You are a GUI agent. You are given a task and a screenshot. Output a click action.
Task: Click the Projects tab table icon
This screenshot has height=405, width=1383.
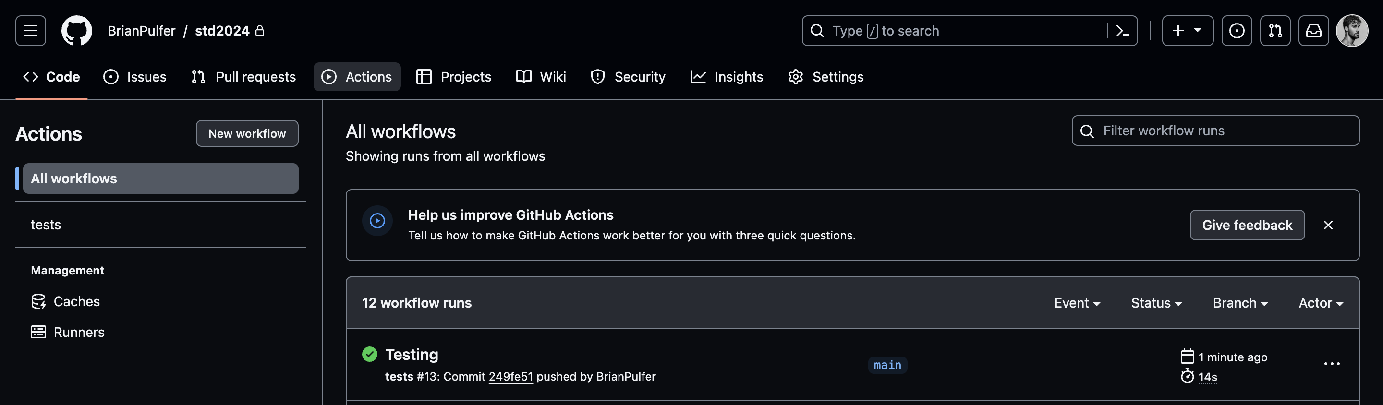point(424,77)
